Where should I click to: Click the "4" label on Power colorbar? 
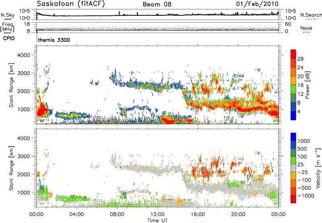click(299, 111)
